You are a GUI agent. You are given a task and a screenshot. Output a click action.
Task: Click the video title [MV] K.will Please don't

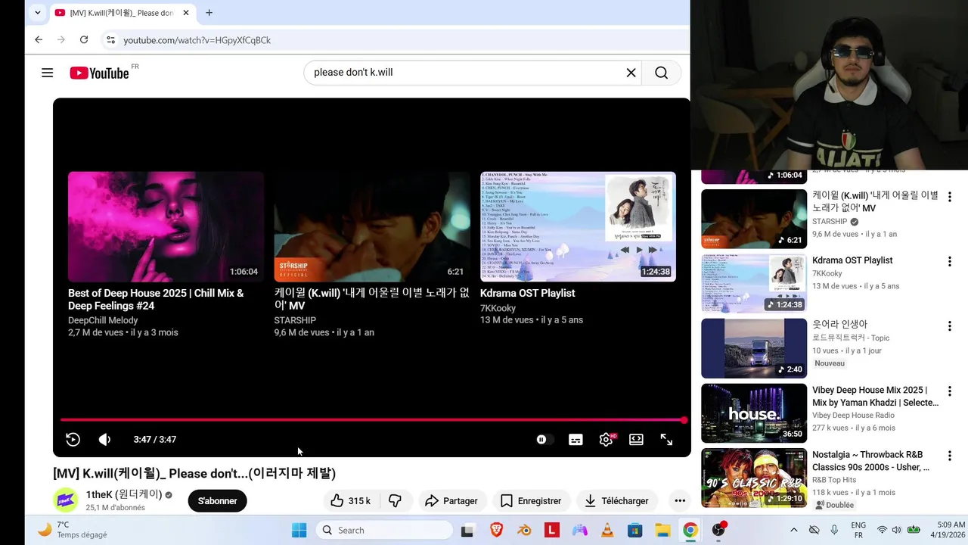coord(194,473)
